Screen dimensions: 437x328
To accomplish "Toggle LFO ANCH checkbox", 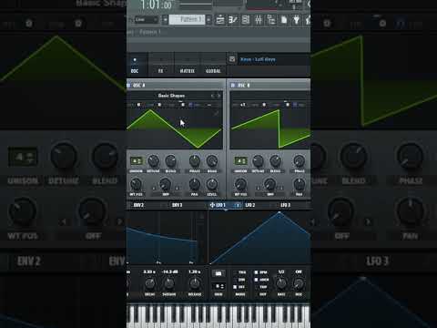I will point(256,280).
